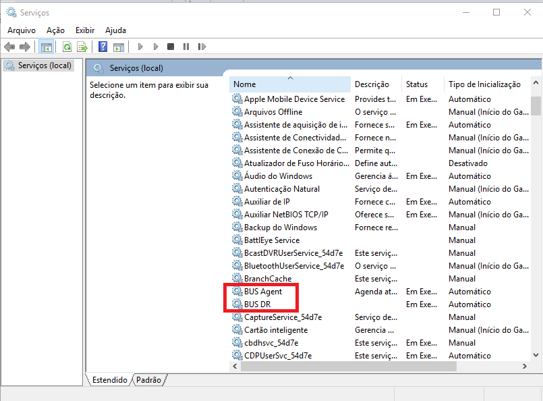Select the CaptureService_54d7e service name
The width and height of the screenshot is (543, 401).
283,317
